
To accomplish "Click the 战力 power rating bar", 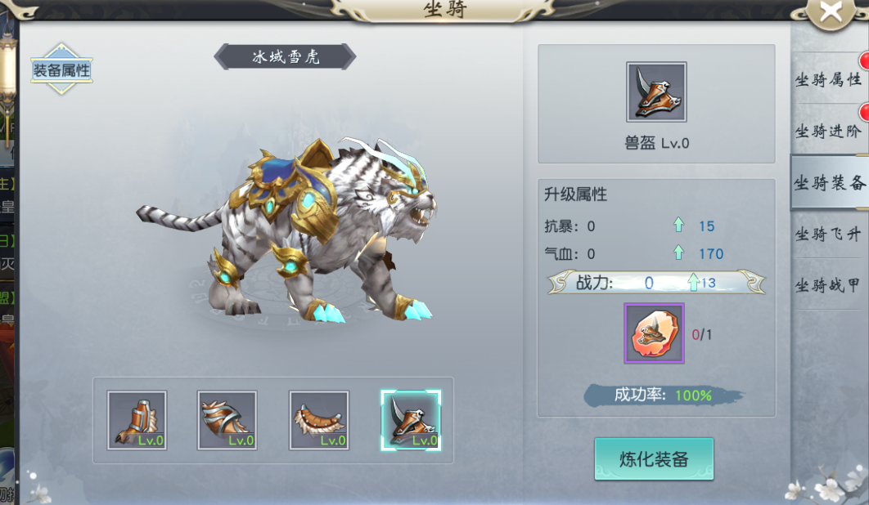I will 656,283.
